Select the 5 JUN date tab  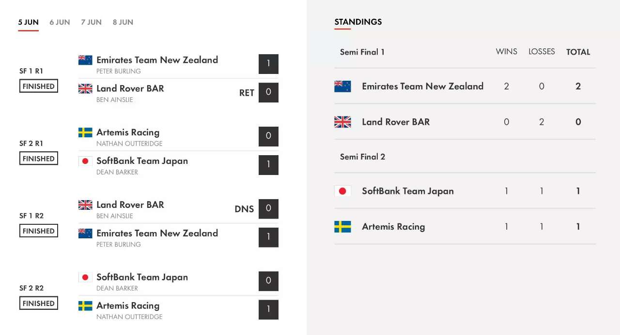click(x=29, y=22)
